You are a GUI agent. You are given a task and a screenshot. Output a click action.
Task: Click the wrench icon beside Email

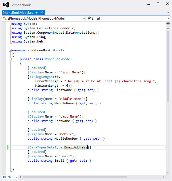(89, 18)
